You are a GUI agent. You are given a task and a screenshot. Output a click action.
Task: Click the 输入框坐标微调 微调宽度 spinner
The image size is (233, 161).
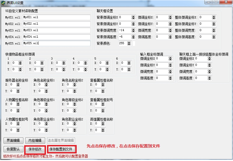[170, 72]
